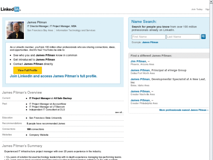
Task: Click '160 connections' text
Action: pos(35,129)
